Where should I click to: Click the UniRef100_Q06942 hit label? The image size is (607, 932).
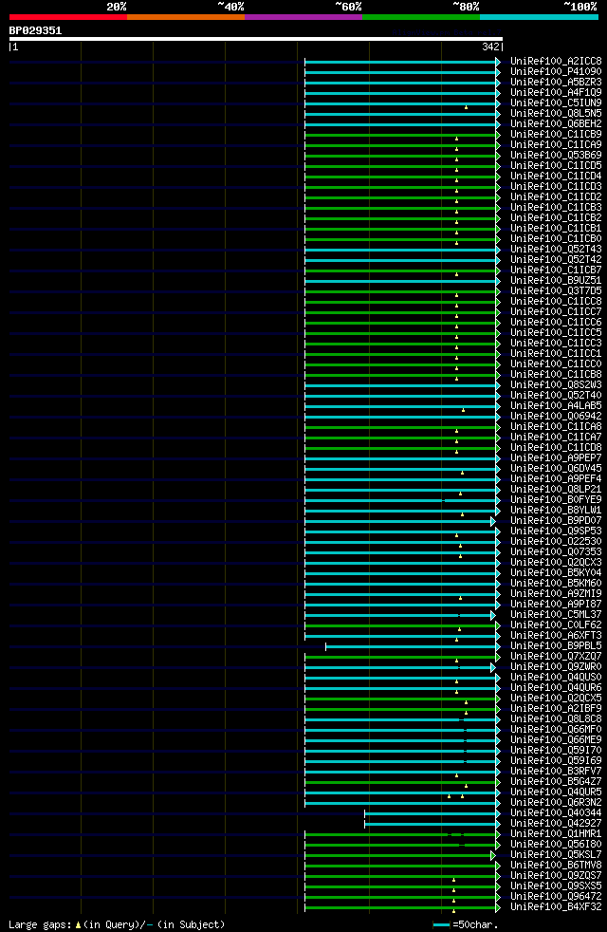click(x=556, y=416)
